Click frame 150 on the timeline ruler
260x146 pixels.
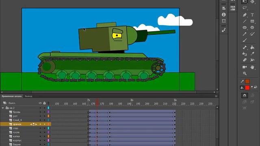pyautogui.click(x=57, y=104)
